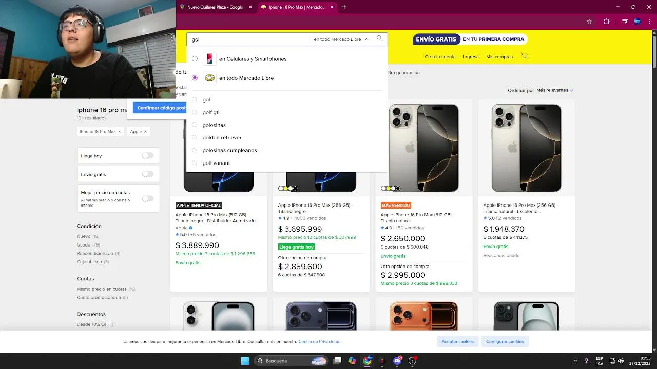Image resolution: width=657 pixels, height=369 pixels.
Task: Open a new browser tab with plus
Action: tap(344, 7)
